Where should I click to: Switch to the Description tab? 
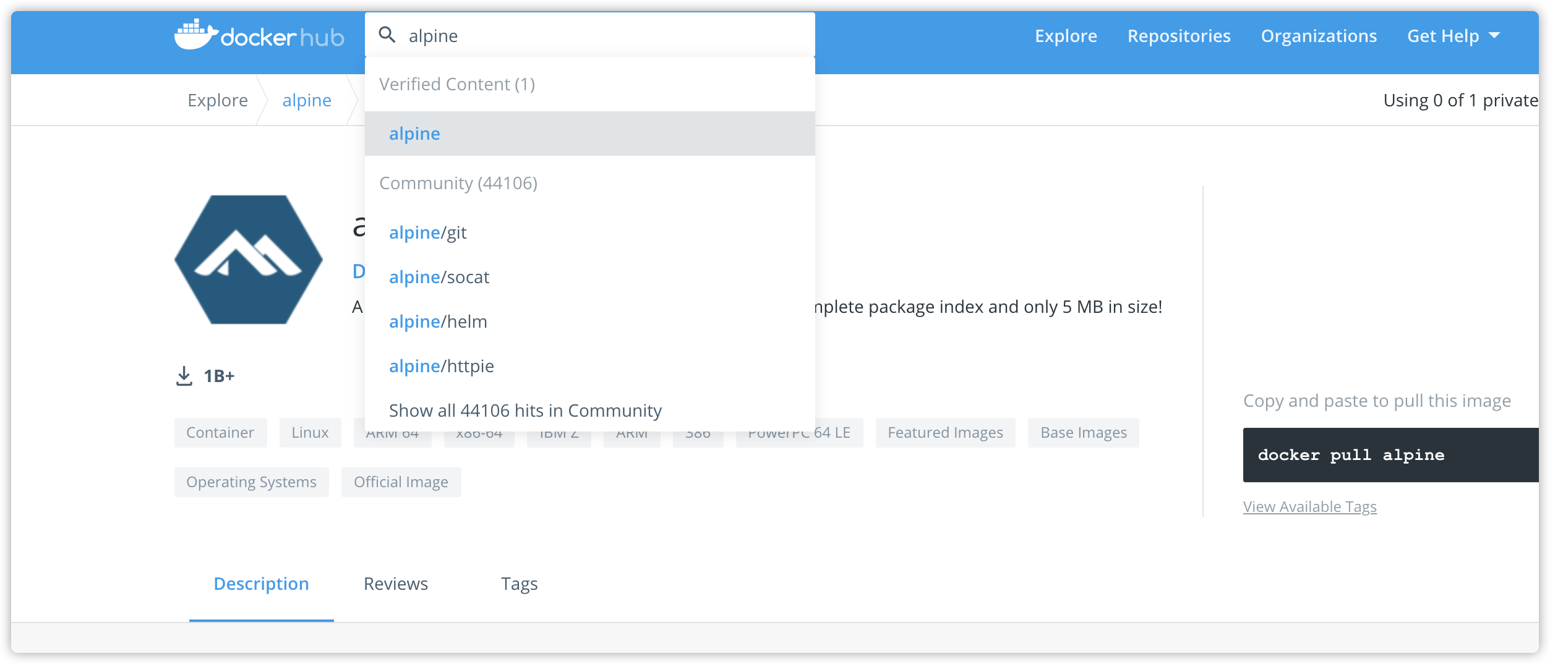(x=261, y=584)
